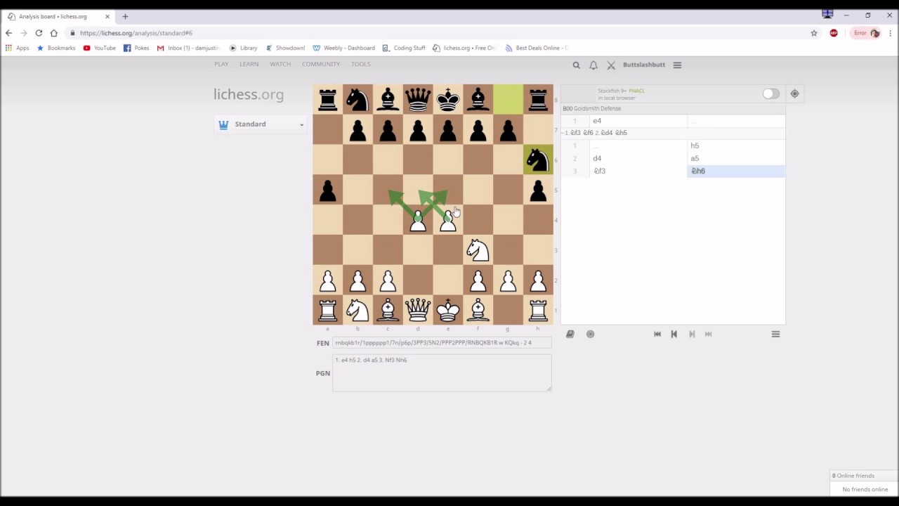
Task: Open the COMMUNITY menu
Action: point(321,64)
